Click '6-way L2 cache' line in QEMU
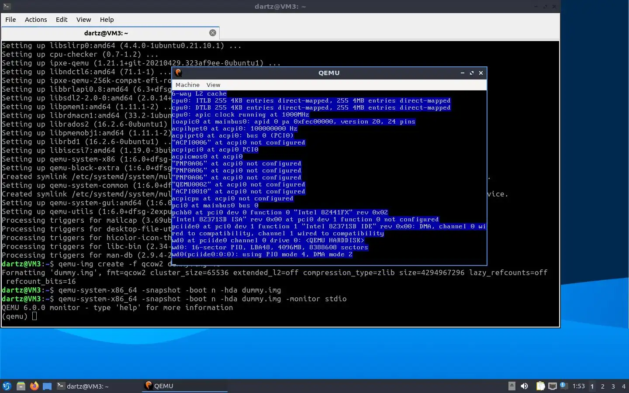Image resolution: width=629 pixels, height=393 pixels. coord(199,93)
